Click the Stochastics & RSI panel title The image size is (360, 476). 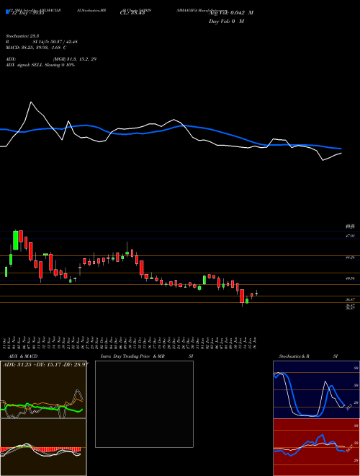(x=308, y=356)
